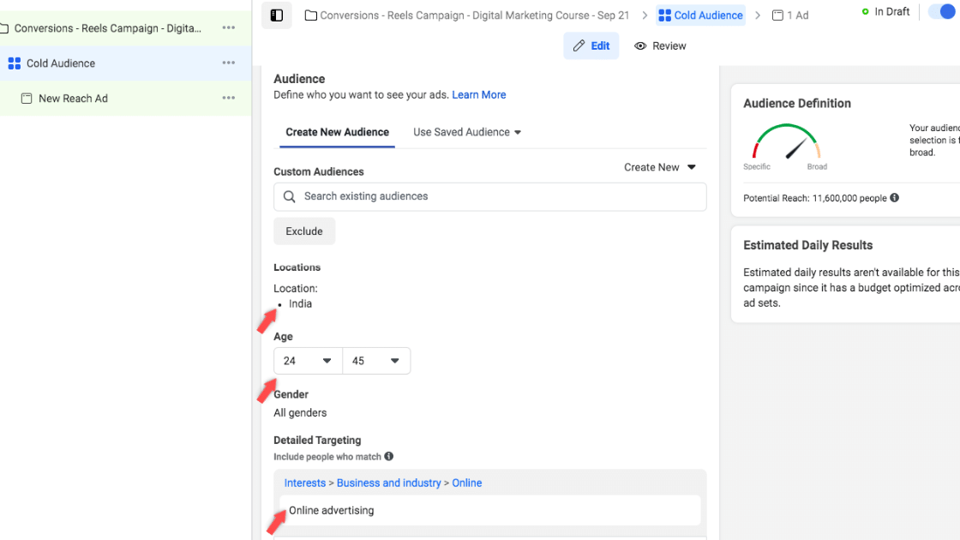Click the search magnifier in Custom Audiences
The height and width of the screenshot is (540, 960).
[290, 196]
